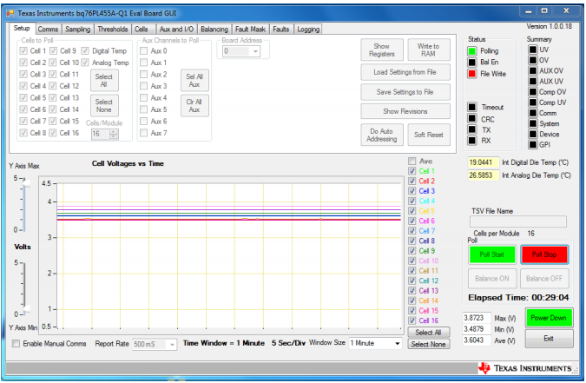This screenshot has height=383, width=586.
Task: Open the Window Size dropdown
Action: (398, 343)
